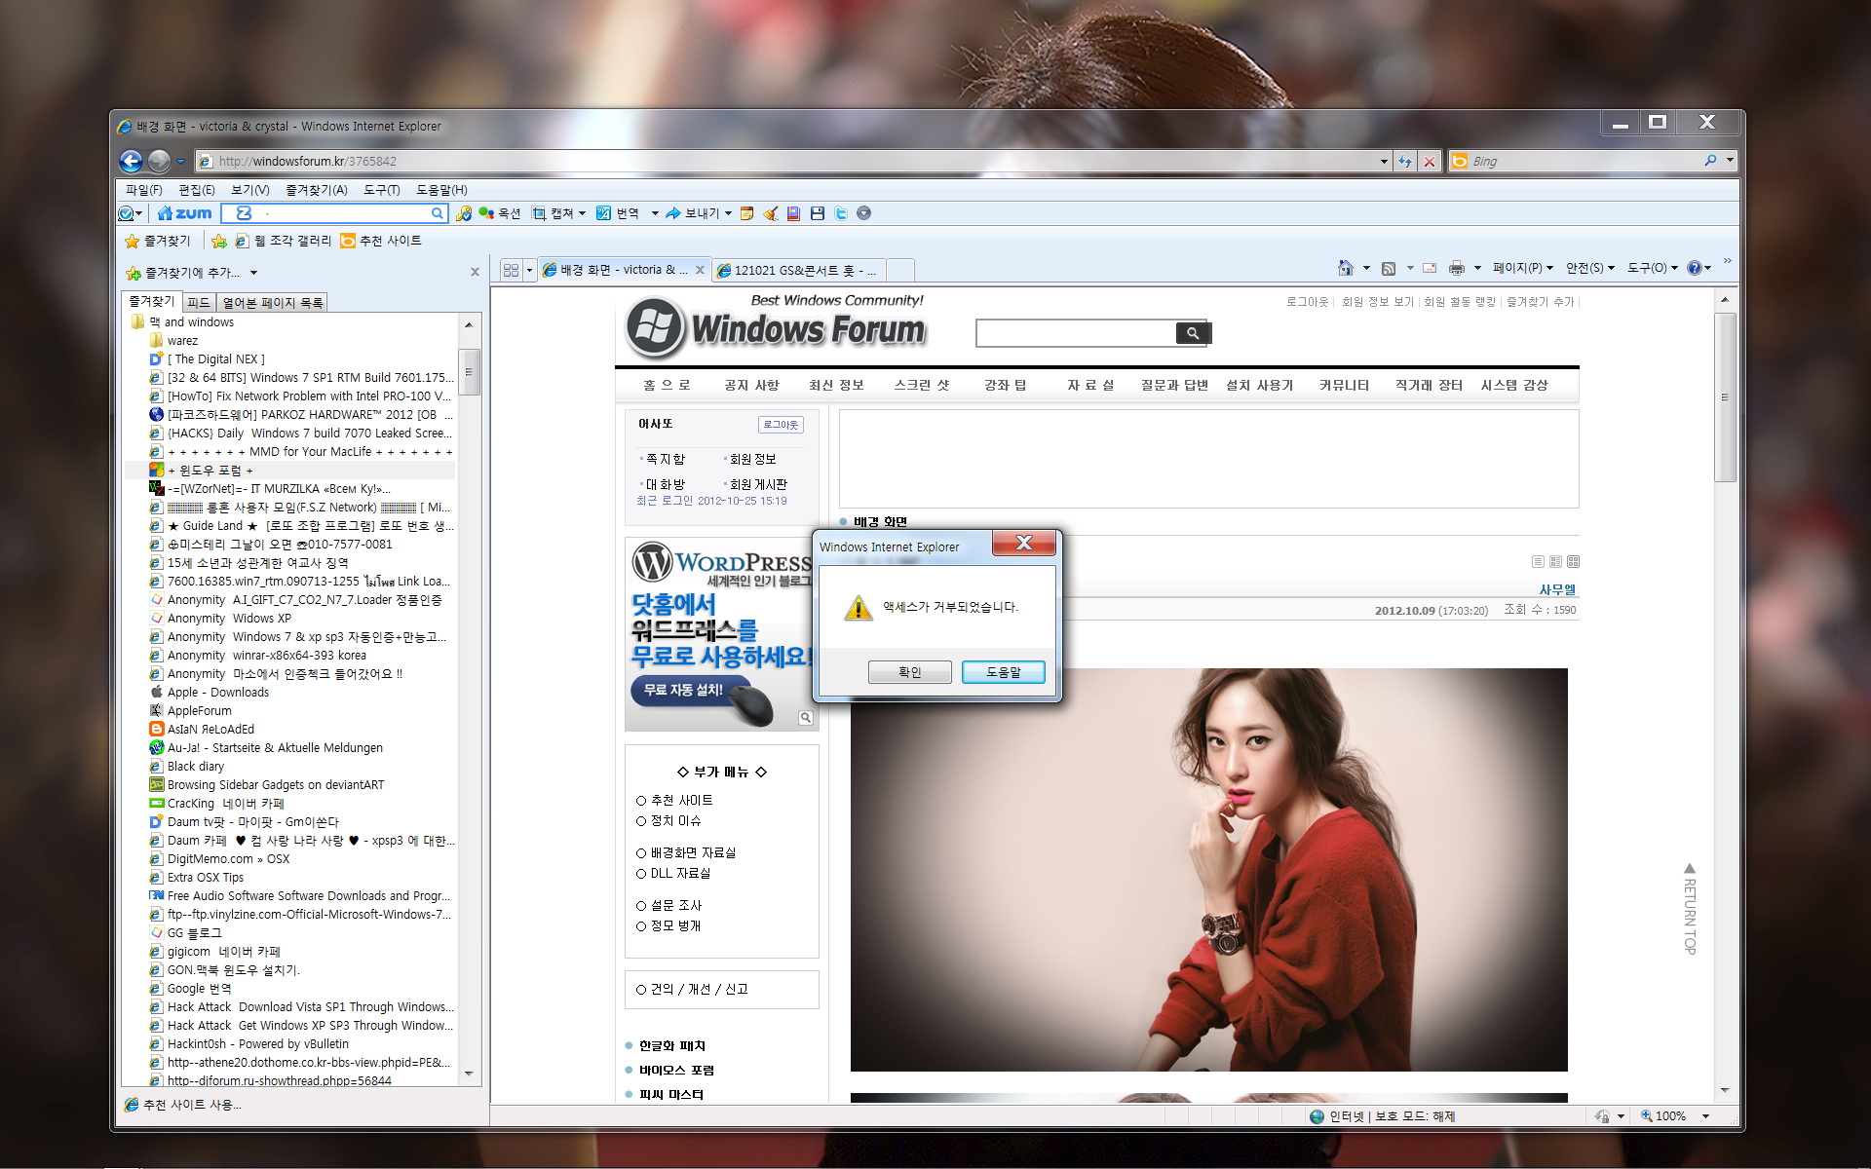
Task: Click the Windows Forum search magnifier button
Action: click(x=1192, y=333)
